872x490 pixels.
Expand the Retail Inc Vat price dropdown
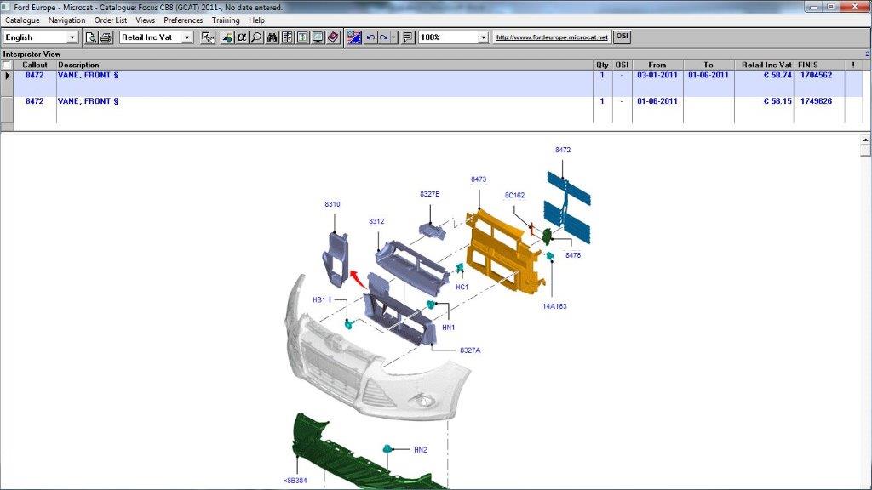pos(187,37)
